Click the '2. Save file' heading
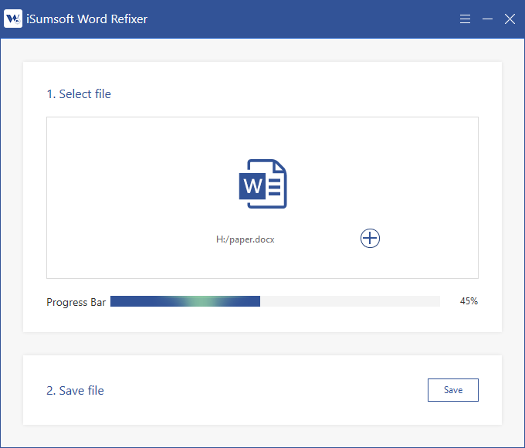Image resolution: width=525 pixels, height=448 pixels. coord(75,391)
